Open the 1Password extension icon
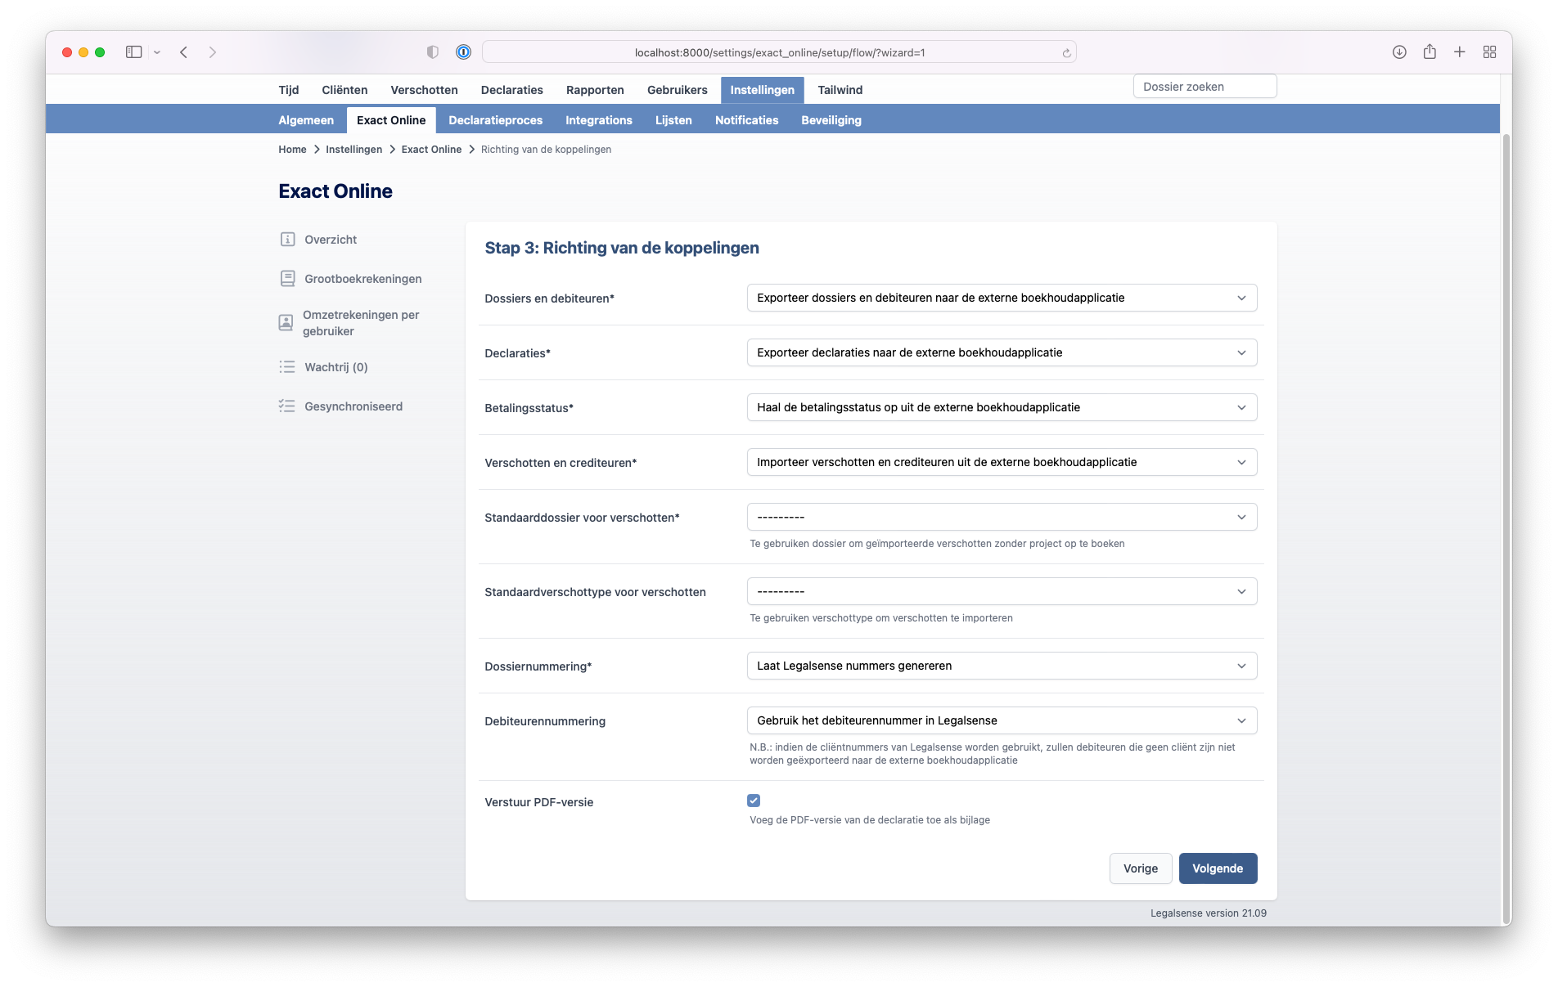 [x=463, y=52]
